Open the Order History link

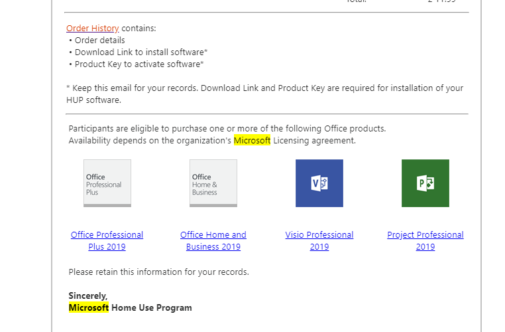tap(92, 29)
